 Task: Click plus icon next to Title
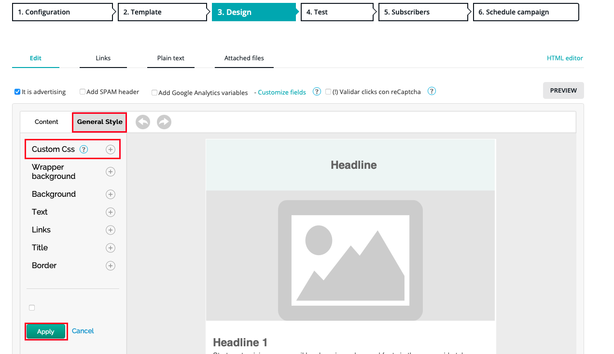pyautogui.click(x=111, y=248)
